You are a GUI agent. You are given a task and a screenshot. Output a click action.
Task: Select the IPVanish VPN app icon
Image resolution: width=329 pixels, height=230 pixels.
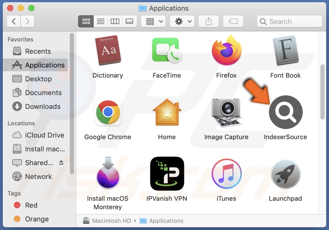(167, 174)
